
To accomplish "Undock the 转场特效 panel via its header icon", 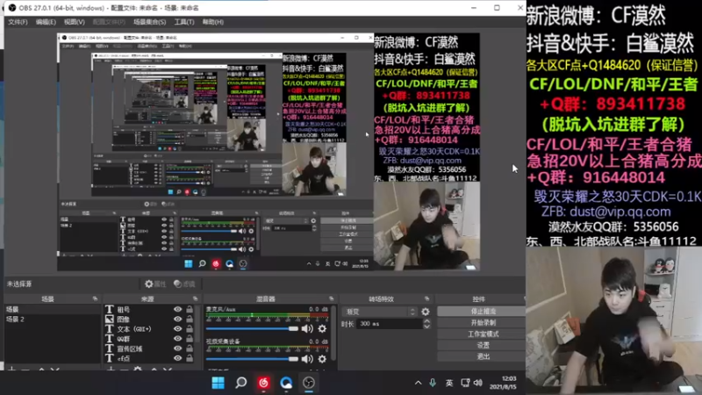I will point(426,298).
